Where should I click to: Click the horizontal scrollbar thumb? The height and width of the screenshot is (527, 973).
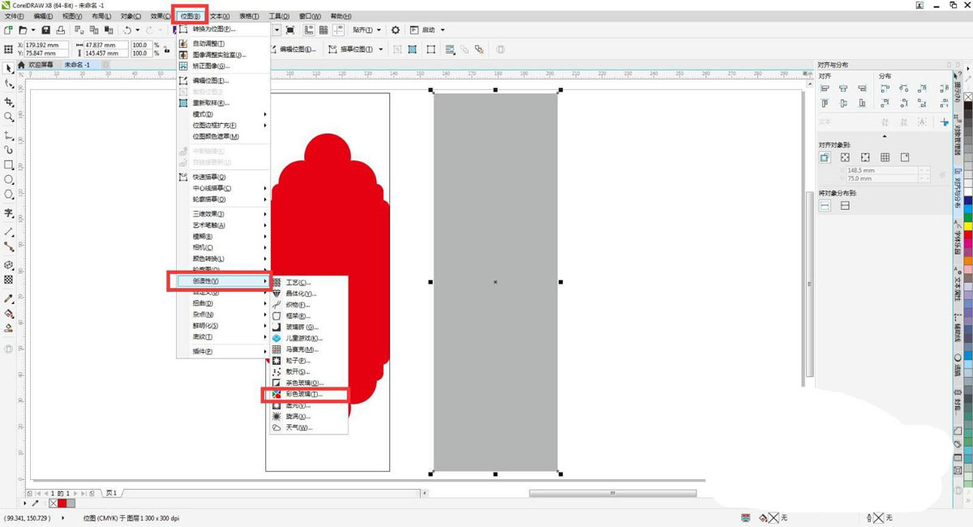coord(612,493)
